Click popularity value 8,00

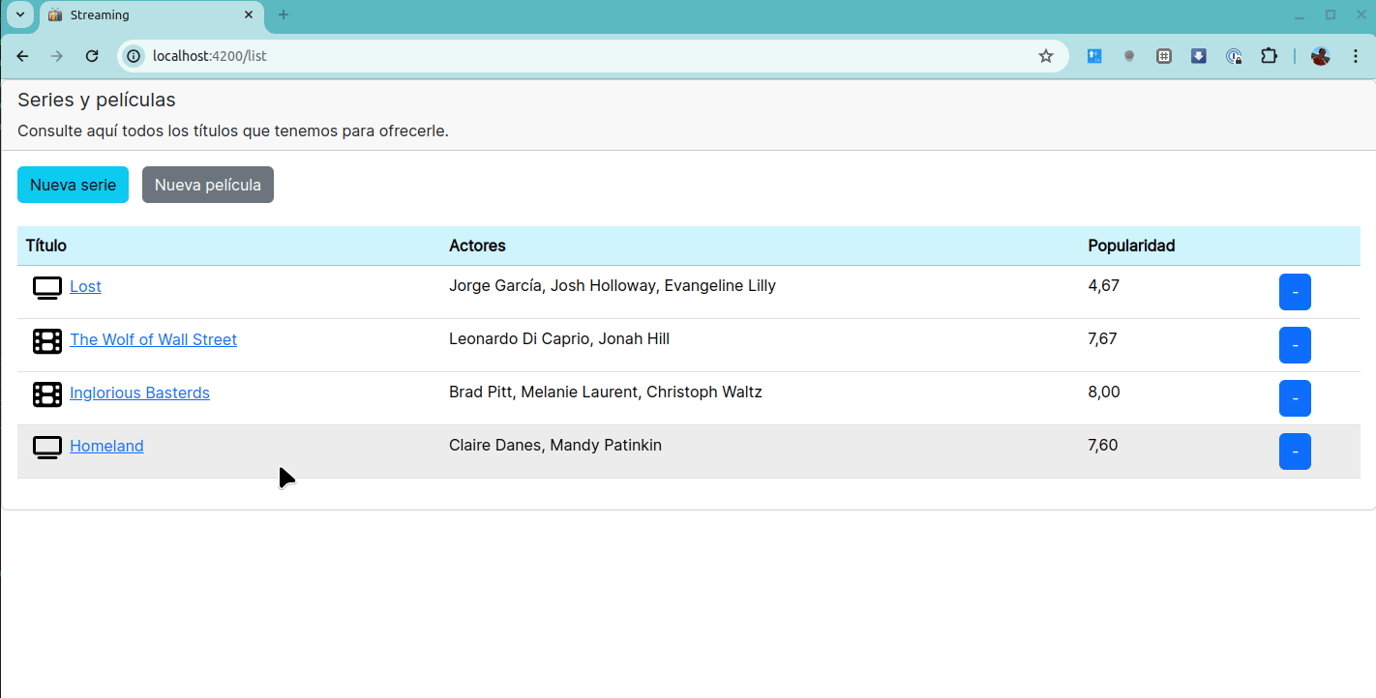click(1104, 392)
